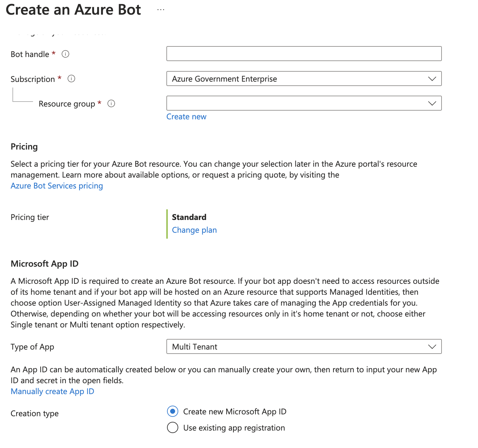The height and width of the screenshot is (448, 478).
Task: Open the Resource group dropdown
Action: pos(304,103)
